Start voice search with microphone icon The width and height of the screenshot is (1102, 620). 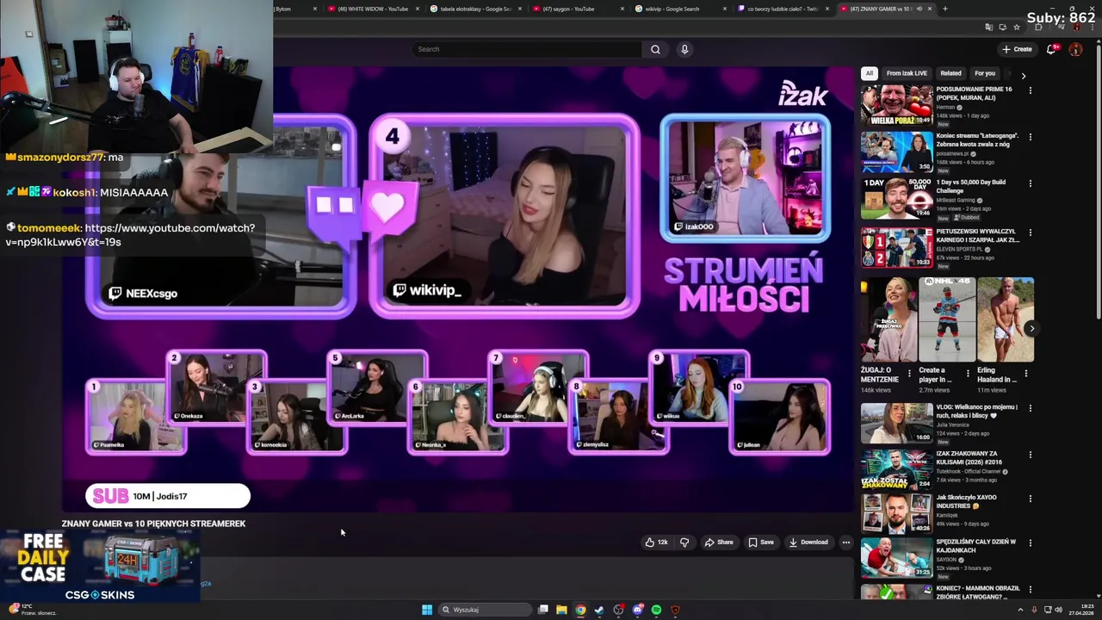(684, 49)
